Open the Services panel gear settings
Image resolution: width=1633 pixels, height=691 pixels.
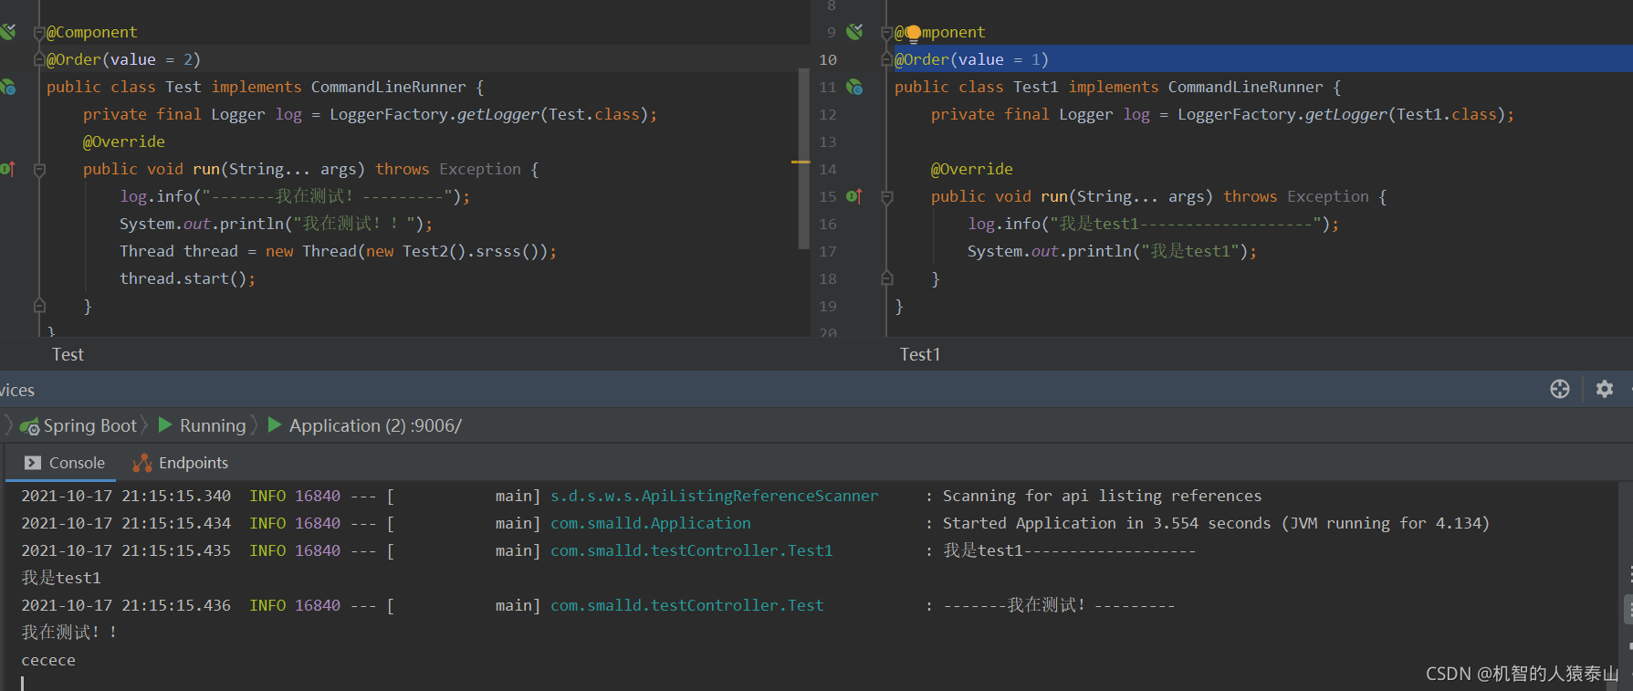(1605, 389)
